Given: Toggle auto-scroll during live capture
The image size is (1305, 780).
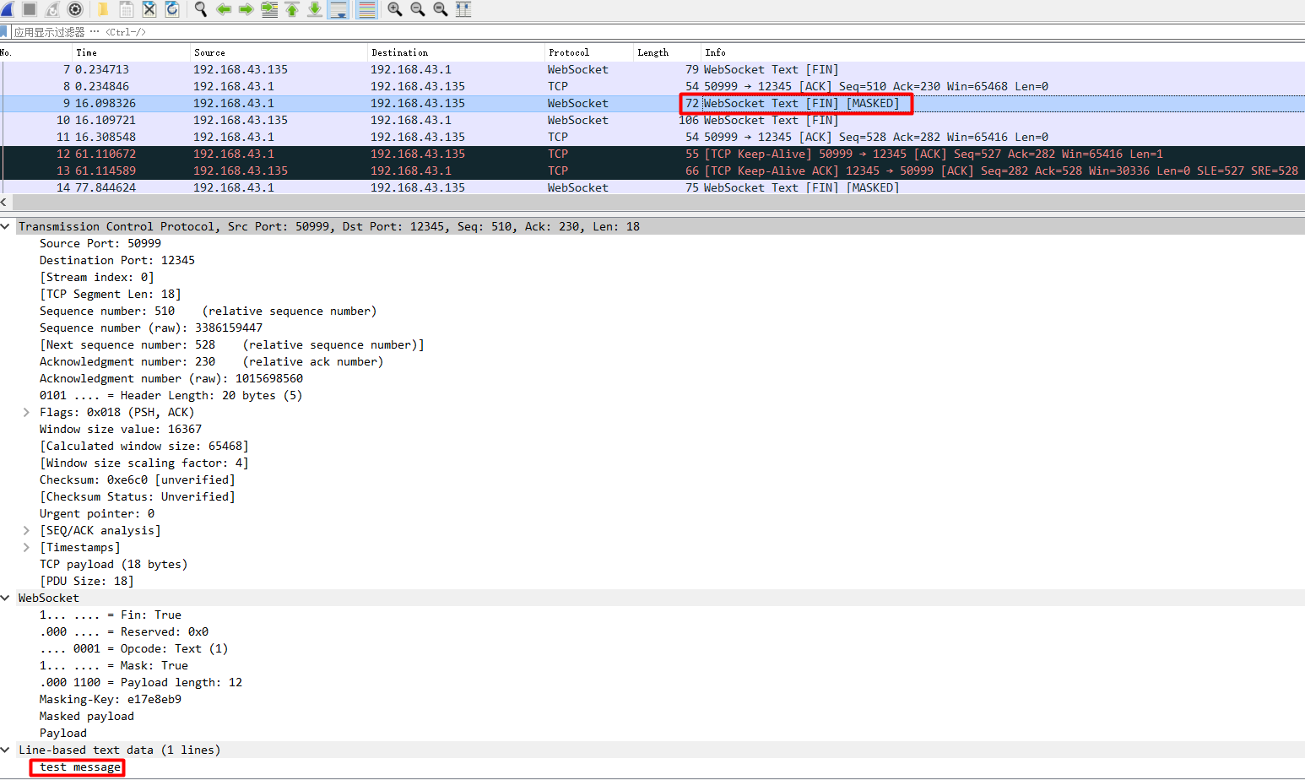Looking at the screenshot, I should point(338,9).
